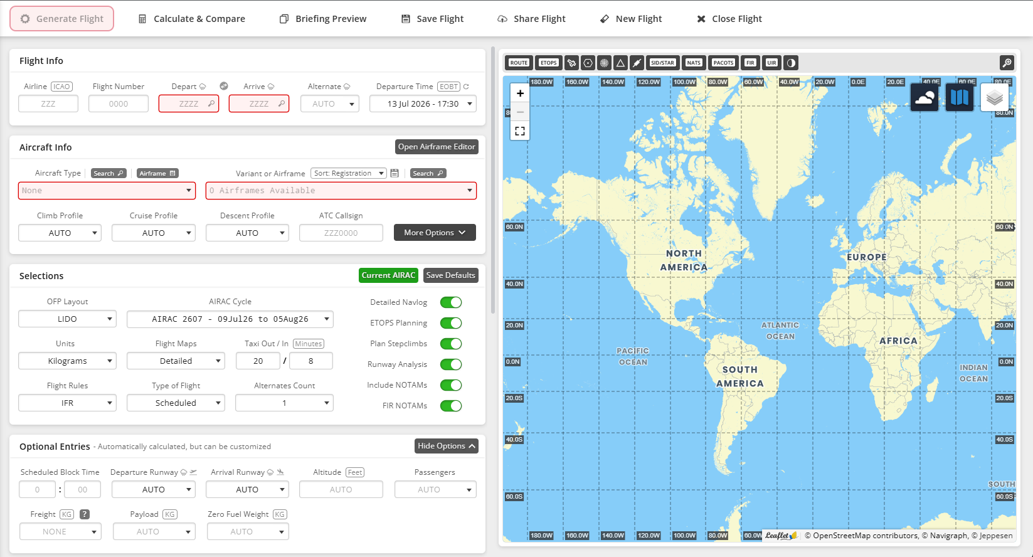This screenshot has width=1033, height=557.
Task: Expand the AIRAC Cycle dropdown
Action: 230,319
